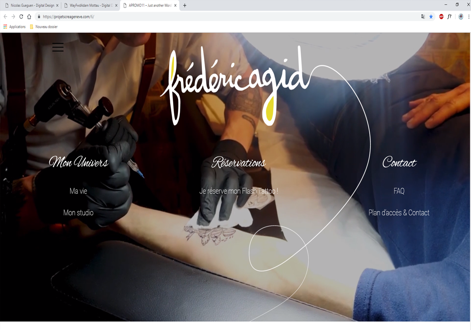Open a new tab with plus button
This screenshot has width=471, height=330.
tap(185, 5)
